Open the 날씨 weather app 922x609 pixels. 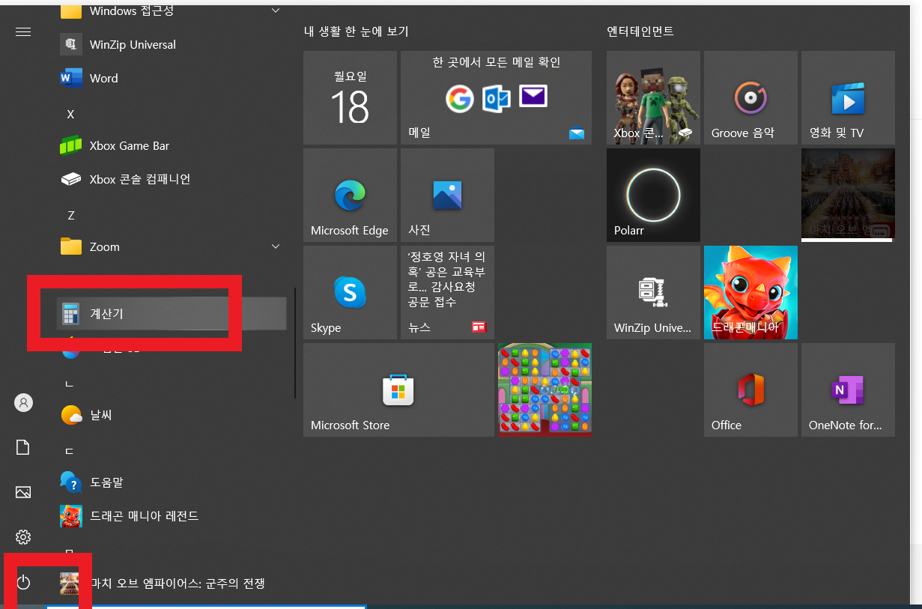point(172,414)
